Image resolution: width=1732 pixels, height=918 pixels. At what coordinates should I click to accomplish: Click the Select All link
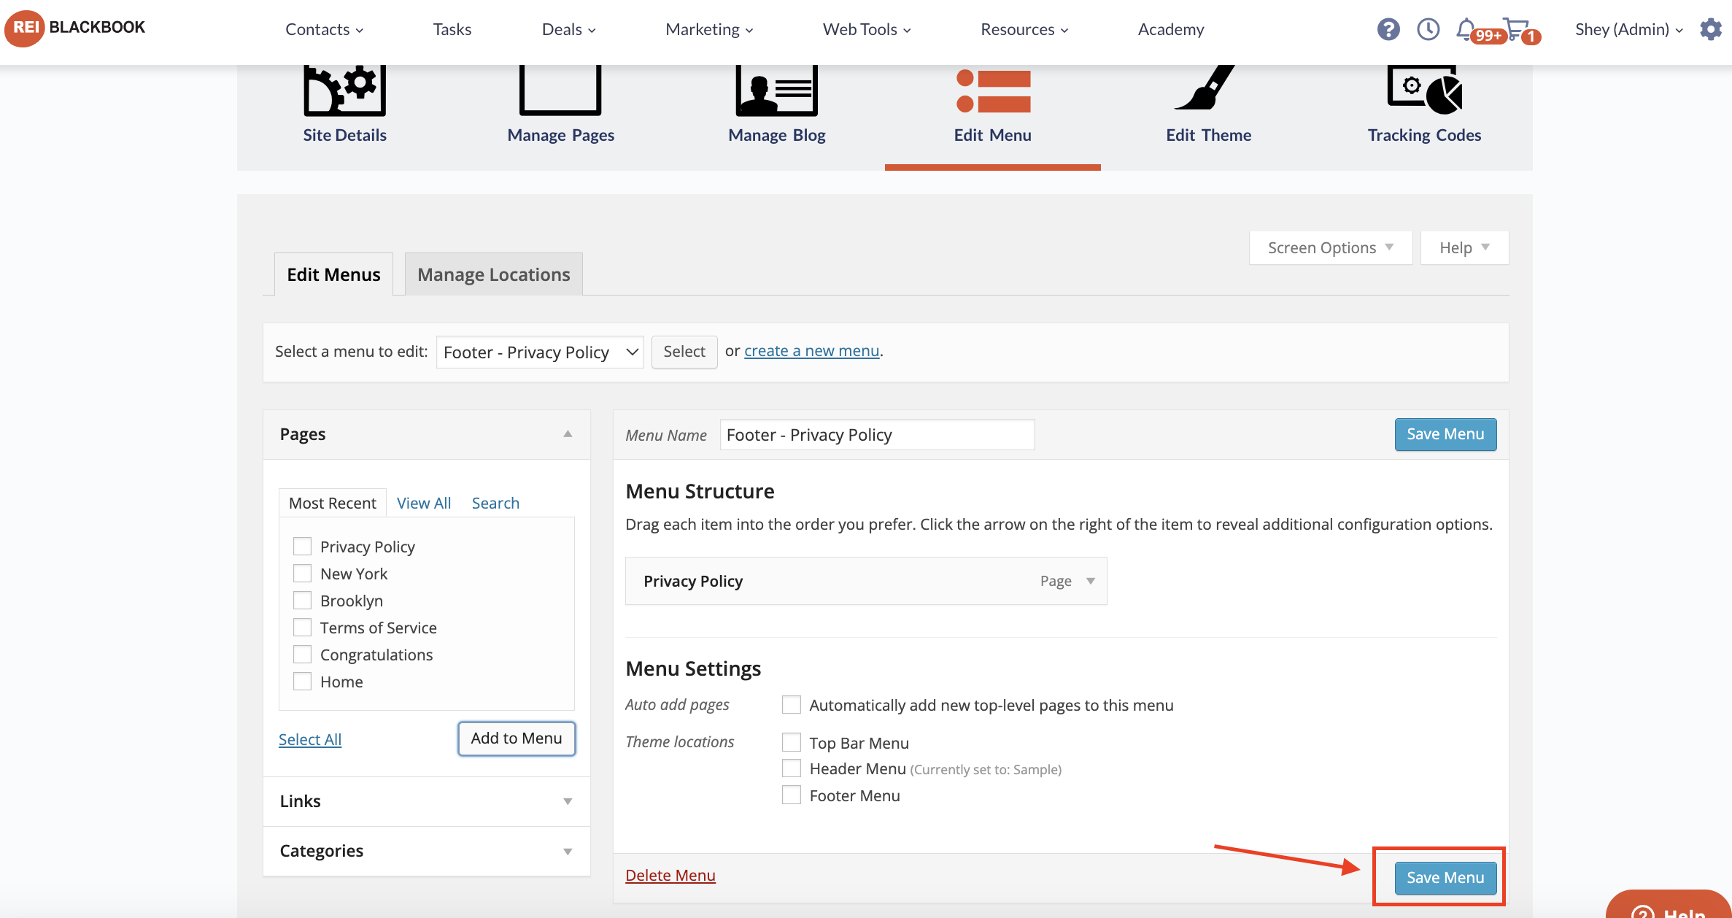click(x=310, y=739)
